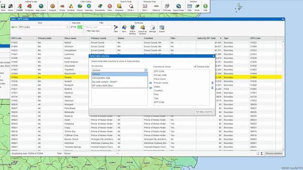Screen dimensions: 303x170
Task: Collapse the All columns General dropdown
Action: point(146,70)
